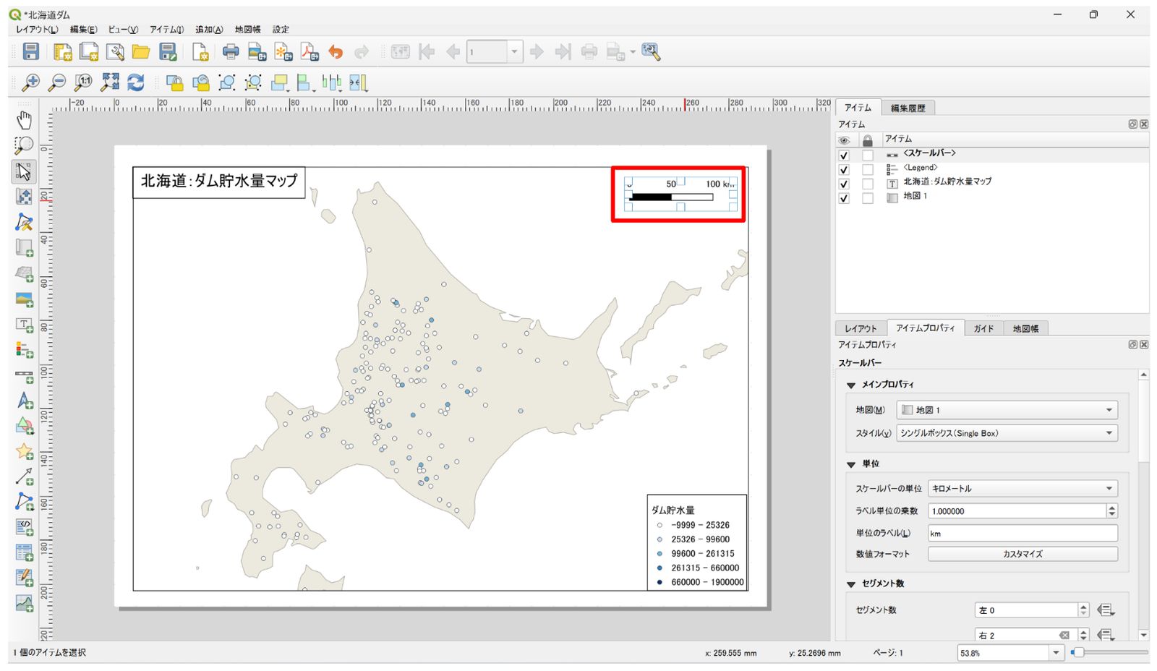Open the スタイル style dropdown
This screenshot has height=671, width=1157.
1007,433
